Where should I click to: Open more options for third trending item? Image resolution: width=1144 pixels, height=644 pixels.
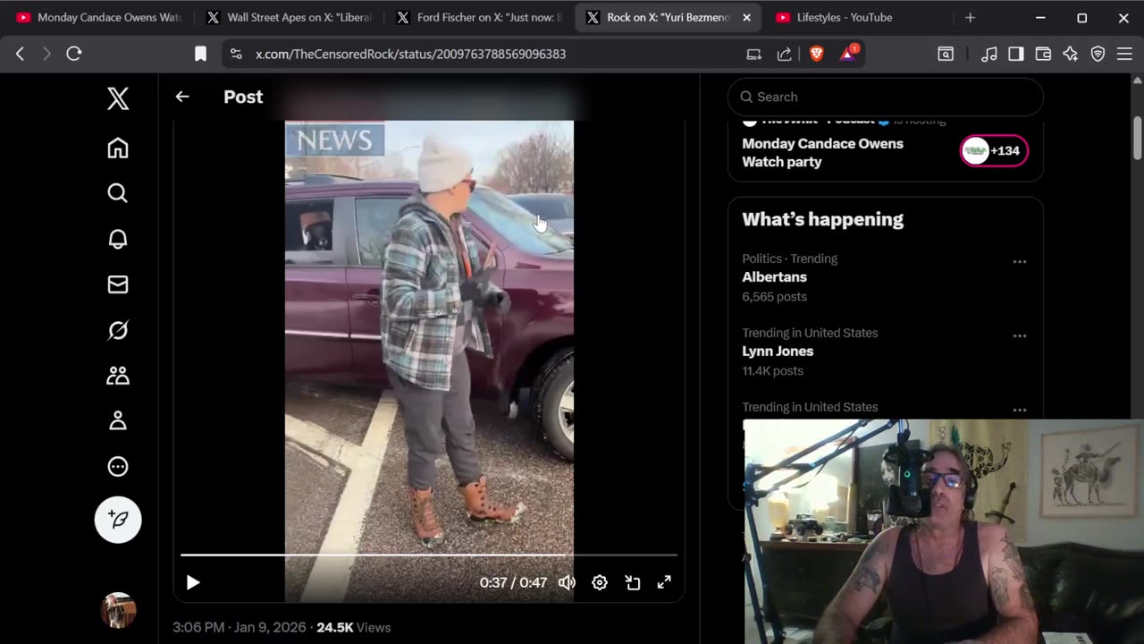click(1020, 410)
